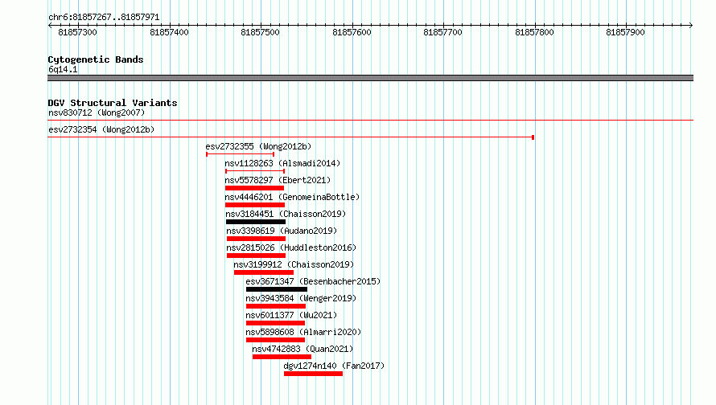Click nsv3199912 (Chaisson2019) label

point(294,264)
